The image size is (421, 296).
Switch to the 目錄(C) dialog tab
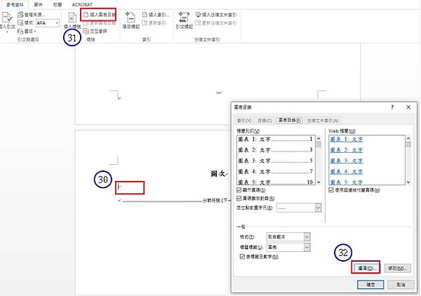point(265,121)
